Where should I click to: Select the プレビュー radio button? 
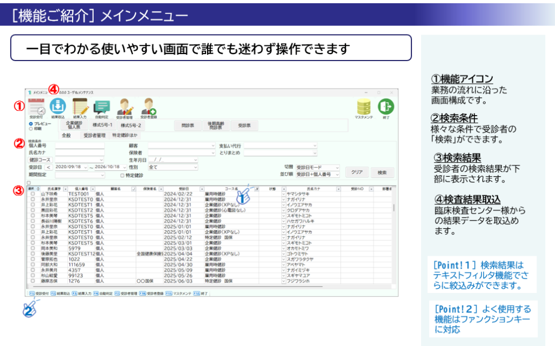pos(31,124)
